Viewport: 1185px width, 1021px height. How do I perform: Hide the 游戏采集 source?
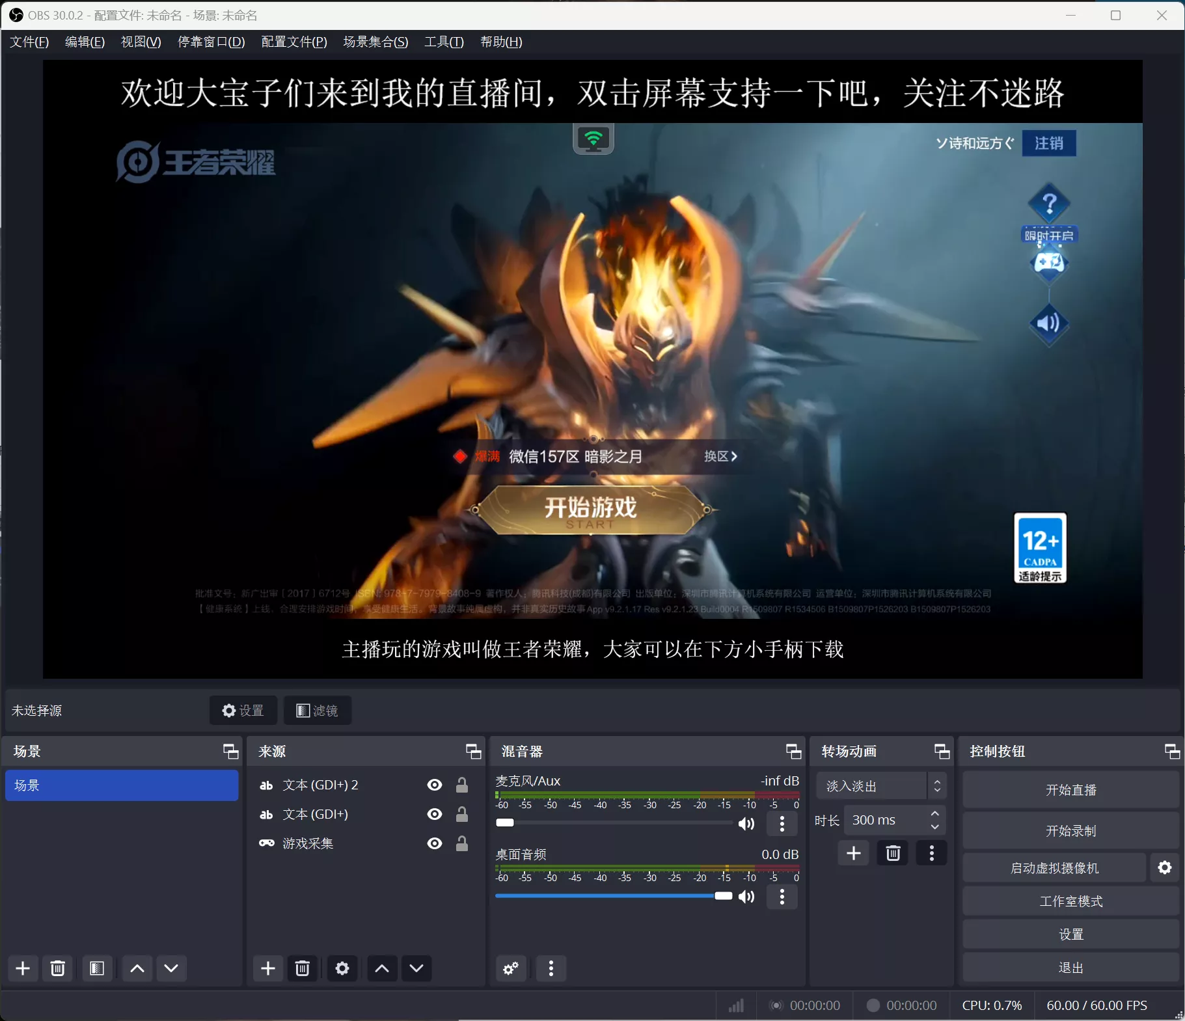435,843
